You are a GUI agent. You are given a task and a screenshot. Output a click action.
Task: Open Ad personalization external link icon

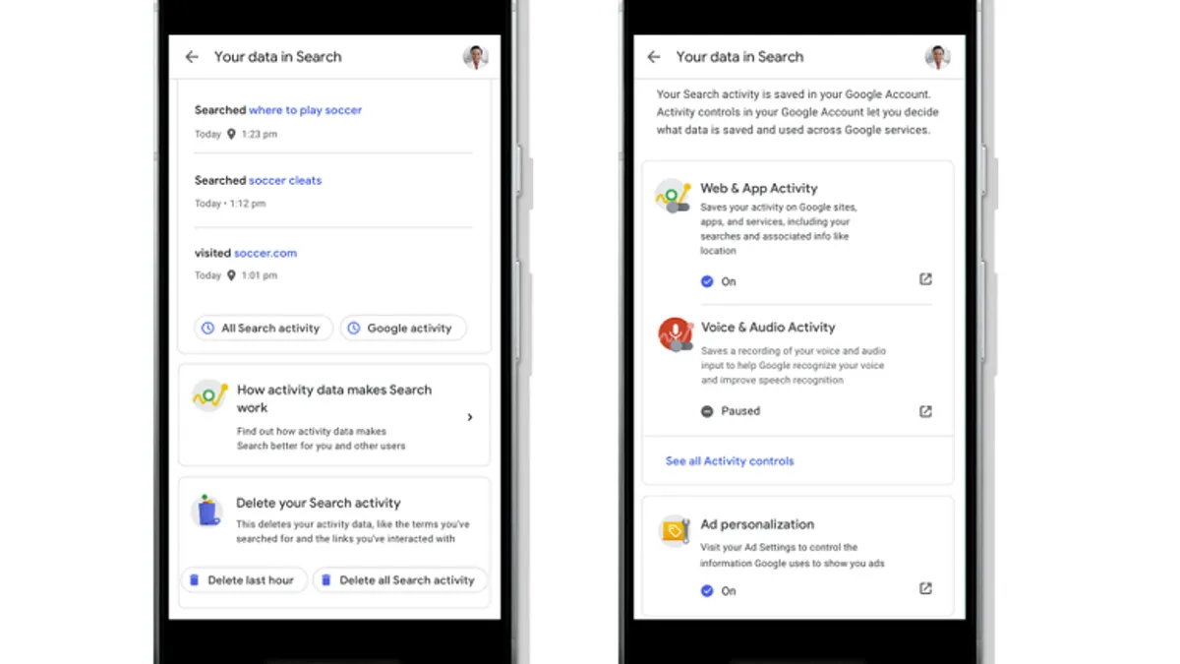[925, 588]
